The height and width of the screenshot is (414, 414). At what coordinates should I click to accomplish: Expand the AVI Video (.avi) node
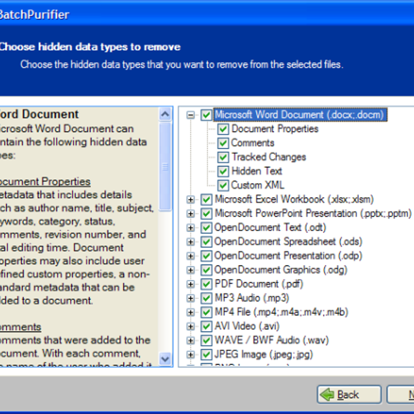coord(191,326)
